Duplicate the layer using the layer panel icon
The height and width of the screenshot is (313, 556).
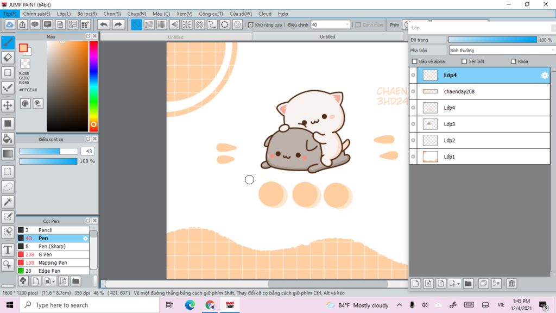483,283
